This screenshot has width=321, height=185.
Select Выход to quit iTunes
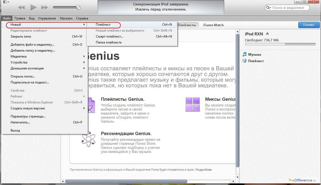point(45,130)
